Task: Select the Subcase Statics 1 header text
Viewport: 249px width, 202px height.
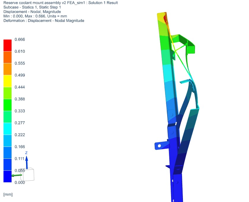Action: (x=32, y=7)
